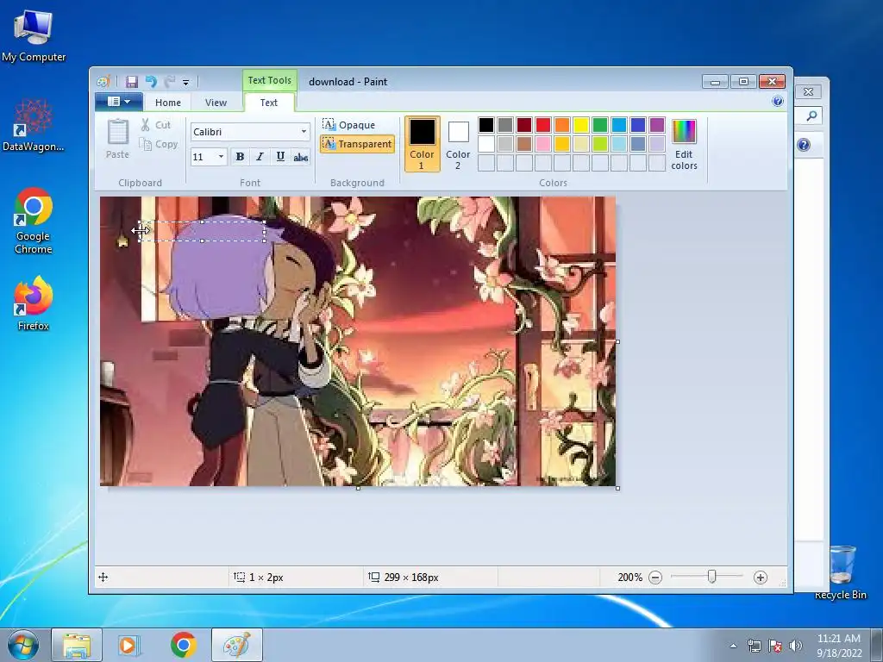Show hidden tray icons arrow
The image size is (883, 662).
(733, 646)
